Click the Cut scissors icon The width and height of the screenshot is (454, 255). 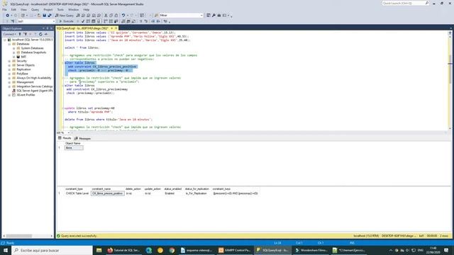(106, 16)
